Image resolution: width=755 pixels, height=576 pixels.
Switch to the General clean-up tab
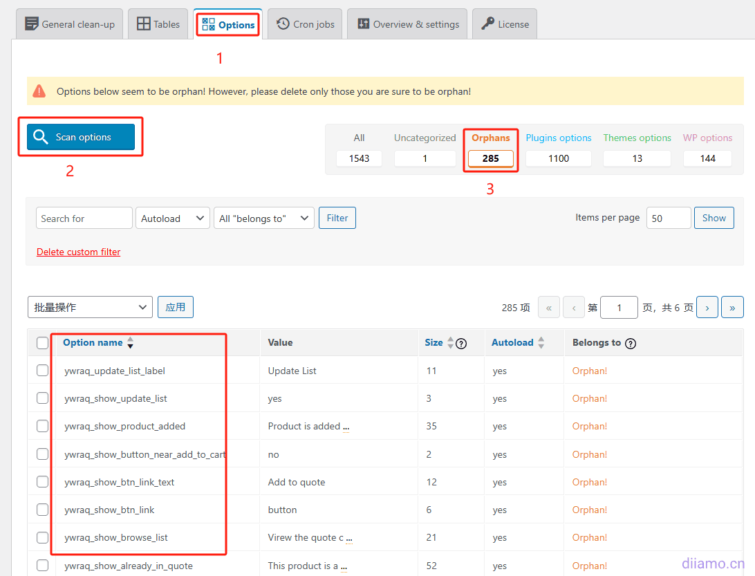[70, 24]
